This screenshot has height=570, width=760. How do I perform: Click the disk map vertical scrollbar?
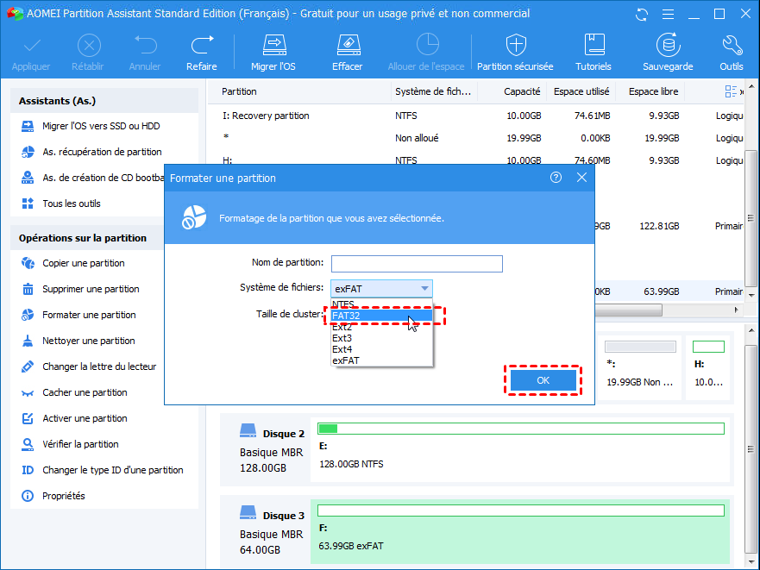click(x=751, y=448)
